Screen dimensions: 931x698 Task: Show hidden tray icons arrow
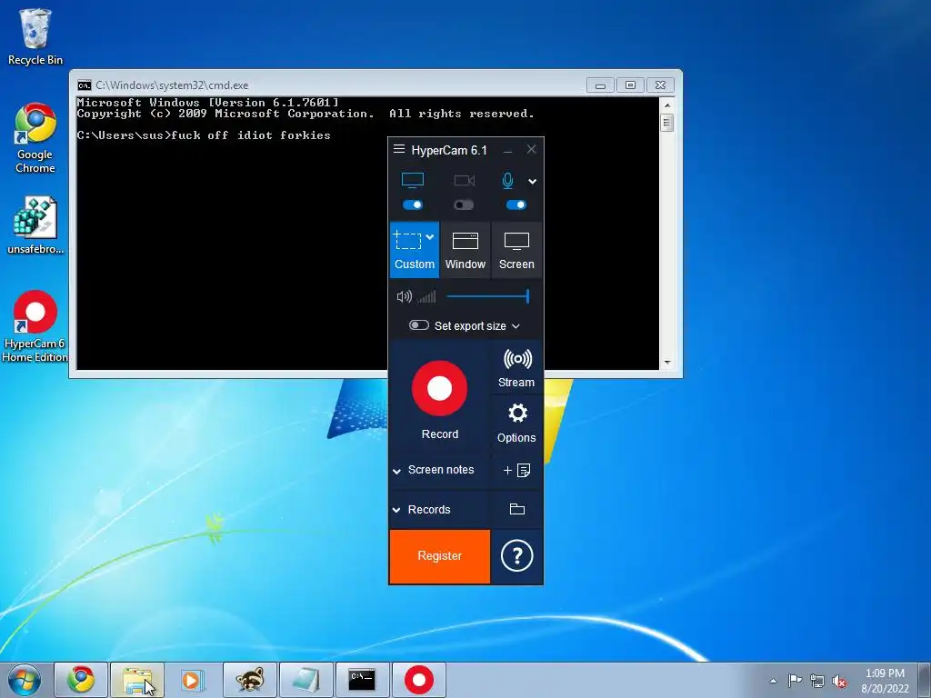click(773, 681)
